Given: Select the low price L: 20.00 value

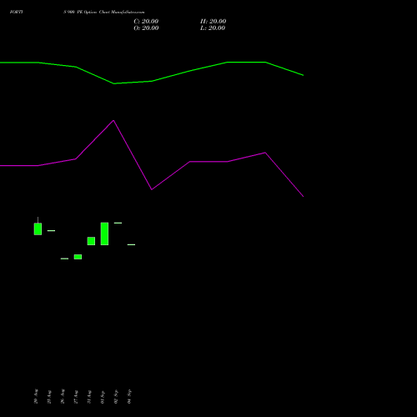Looking at the screenshot, I should tap(213, 28).
